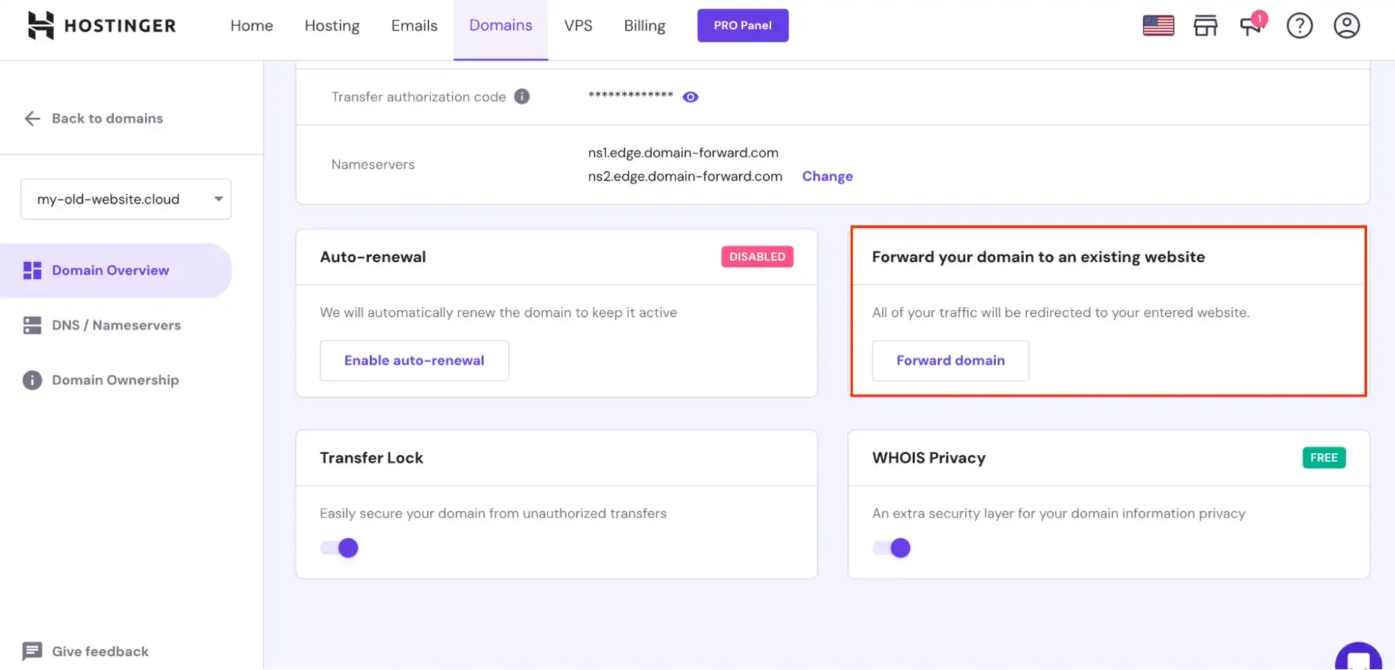Open the Hostinger marketplace icon
Image resolution: width=1395 pixels, height=670 pixels.
point(1206,25)
